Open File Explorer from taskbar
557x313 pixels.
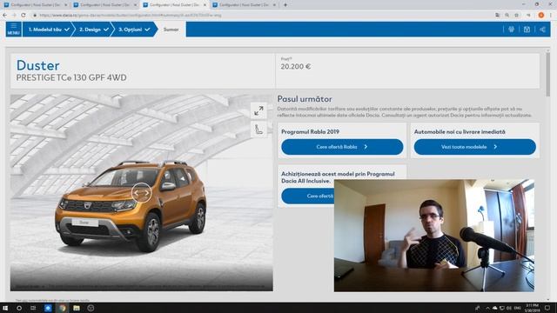pos(77,308)
